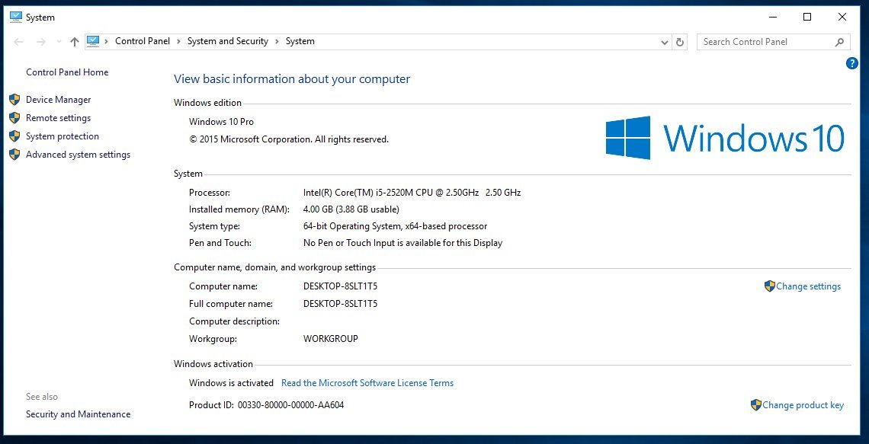This screenshot has width=869, height=444.
Task: Open System and Security breadcrumb
Action: tap(228, 41)
